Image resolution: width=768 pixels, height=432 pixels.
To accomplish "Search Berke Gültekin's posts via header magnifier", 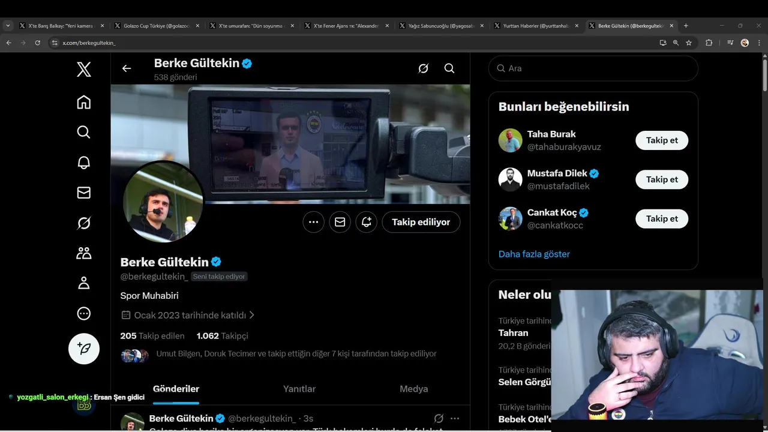I will pos(449,68).
